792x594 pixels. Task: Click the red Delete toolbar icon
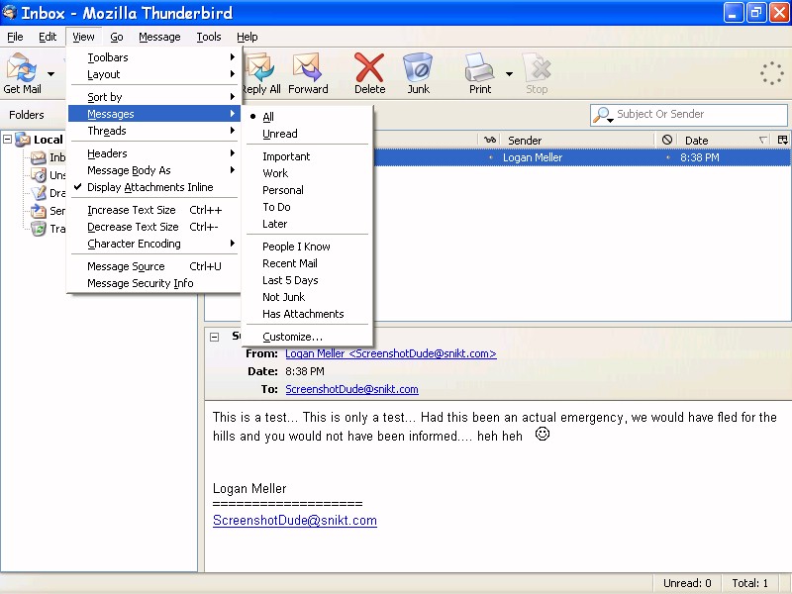(x=369, y=67)
